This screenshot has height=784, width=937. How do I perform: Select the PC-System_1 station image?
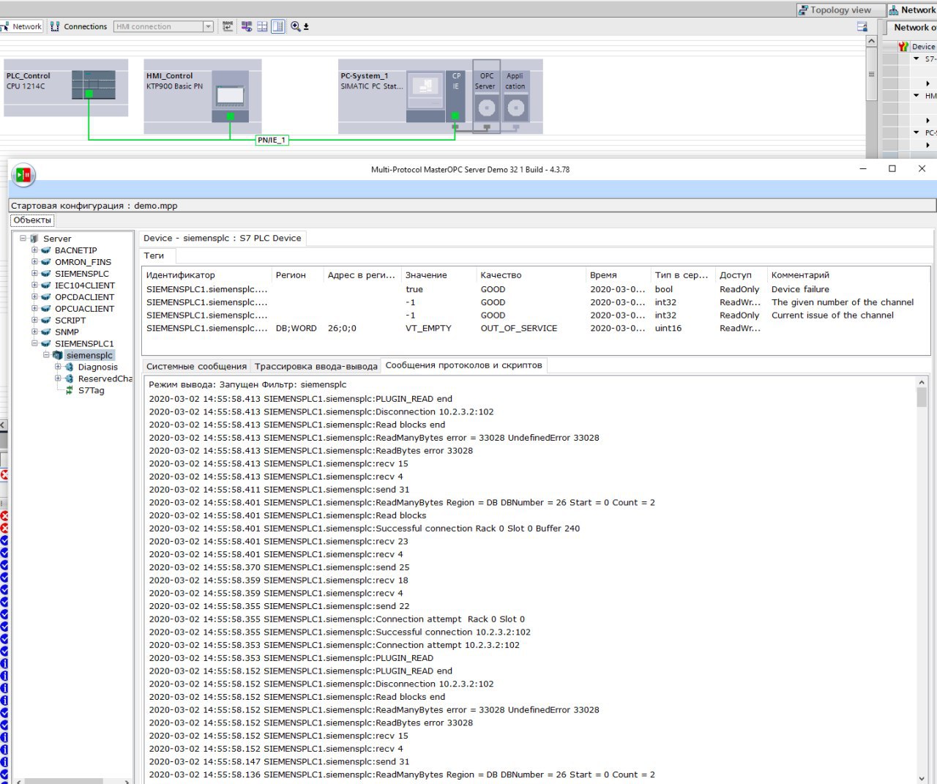[425, 96]
